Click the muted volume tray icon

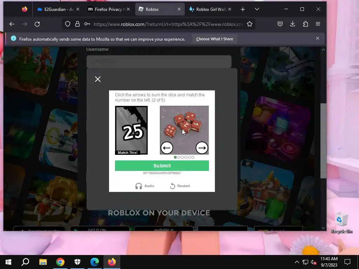313,262
